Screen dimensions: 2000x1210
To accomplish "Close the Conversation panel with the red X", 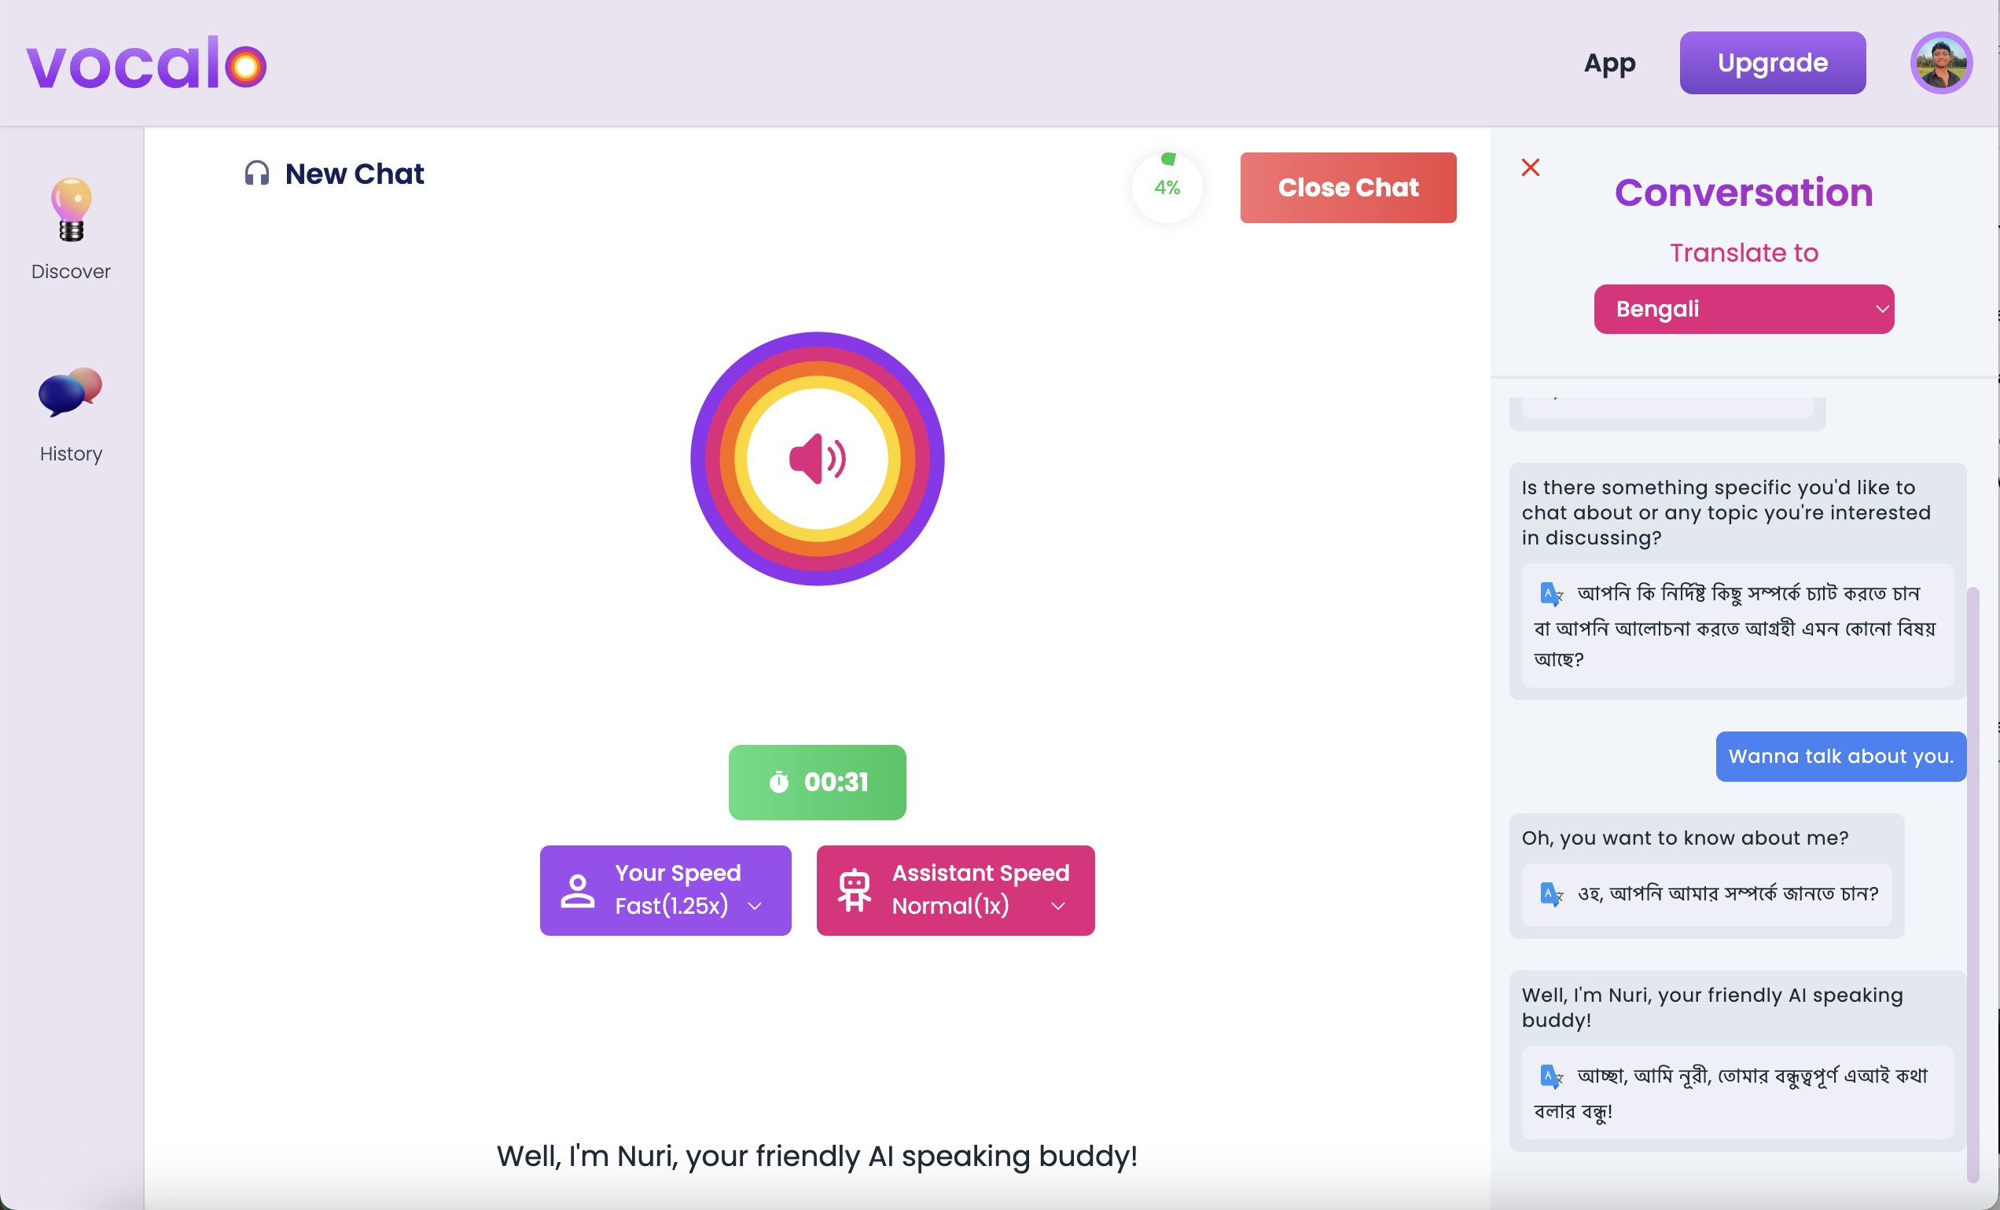I will click(1530, 168).
